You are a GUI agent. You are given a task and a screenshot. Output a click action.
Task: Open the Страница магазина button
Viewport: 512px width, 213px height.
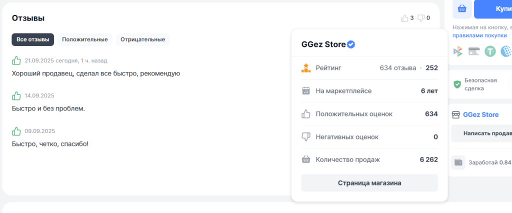click(x=369, y=183)
